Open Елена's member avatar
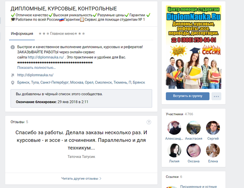Image resolution: width=244 pixels, height=188 pixels. coord(213,151)
